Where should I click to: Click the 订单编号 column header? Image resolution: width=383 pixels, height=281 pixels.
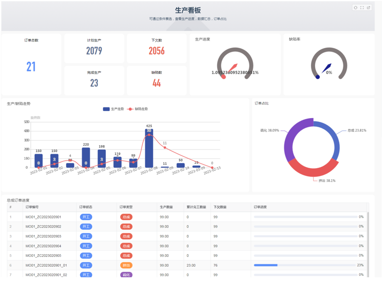coord(32,207)
